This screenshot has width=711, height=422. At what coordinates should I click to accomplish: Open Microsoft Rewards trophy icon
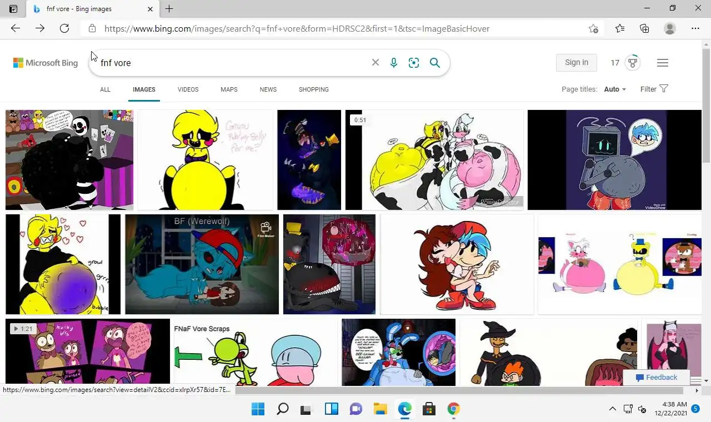pyautogui.click(x=632, y=63)
